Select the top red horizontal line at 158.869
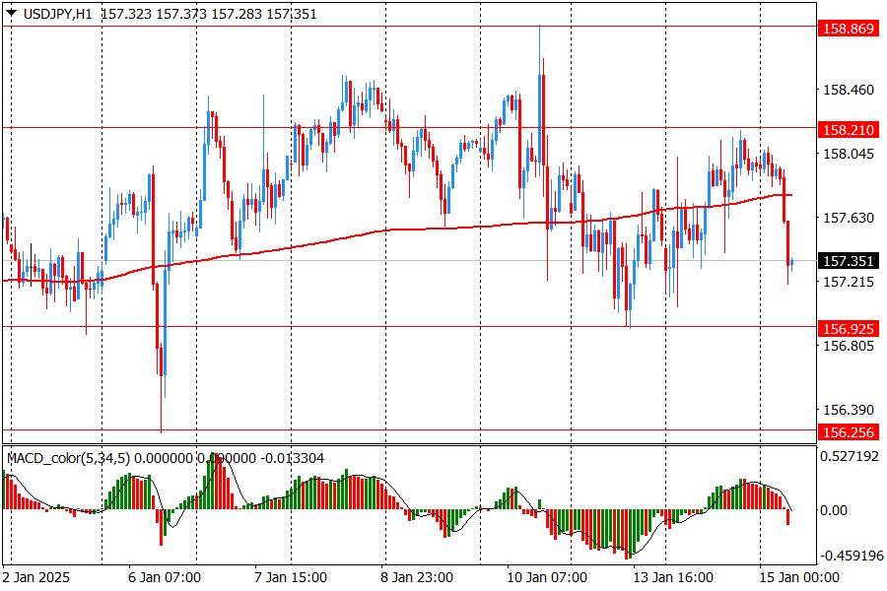This screenshot has height=591, width=887. click(x=394, y=27)
